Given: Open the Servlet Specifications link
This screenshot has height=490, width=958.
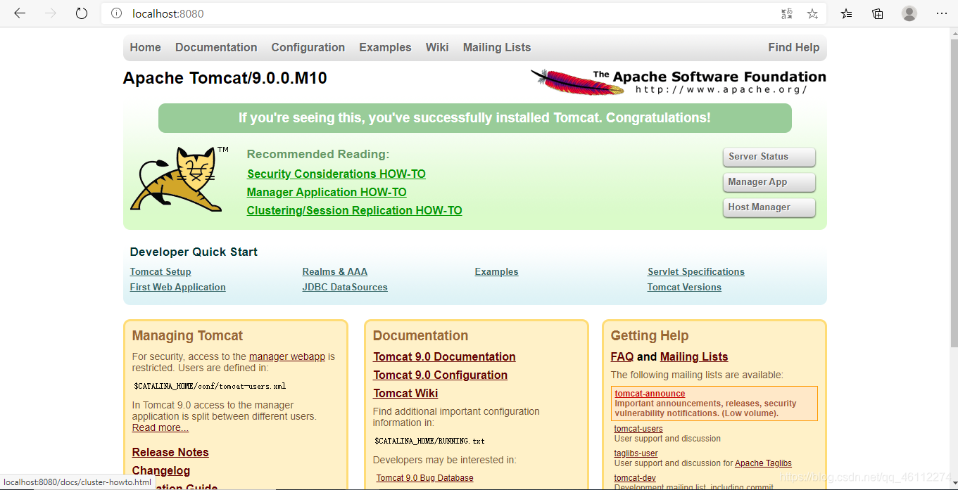Looking at the screenshot, I should 696,271.
